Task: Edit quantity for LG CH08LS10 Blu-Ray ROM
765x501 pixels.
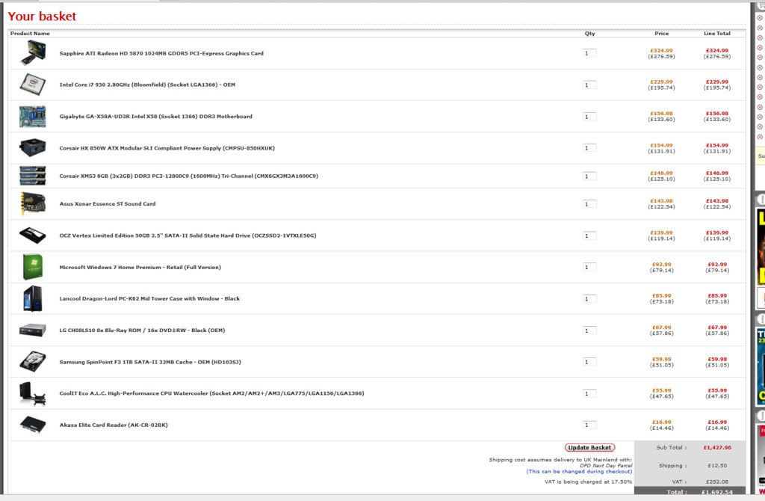Action: coord(589,331)
